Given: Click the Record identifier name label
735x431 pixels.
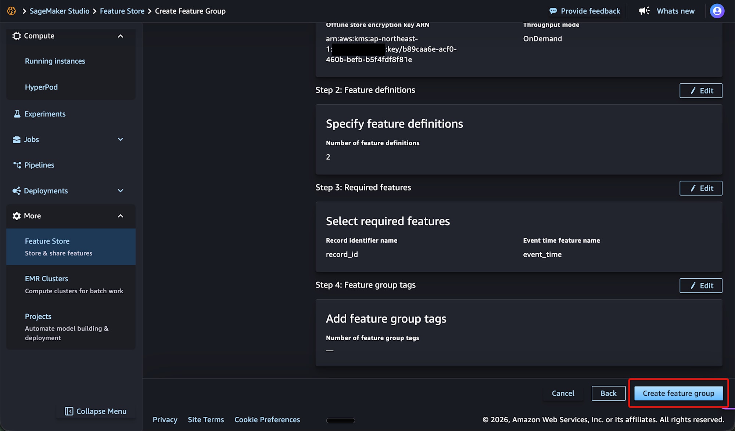Looking at the screenshot, I should click(x=362, y=240).
